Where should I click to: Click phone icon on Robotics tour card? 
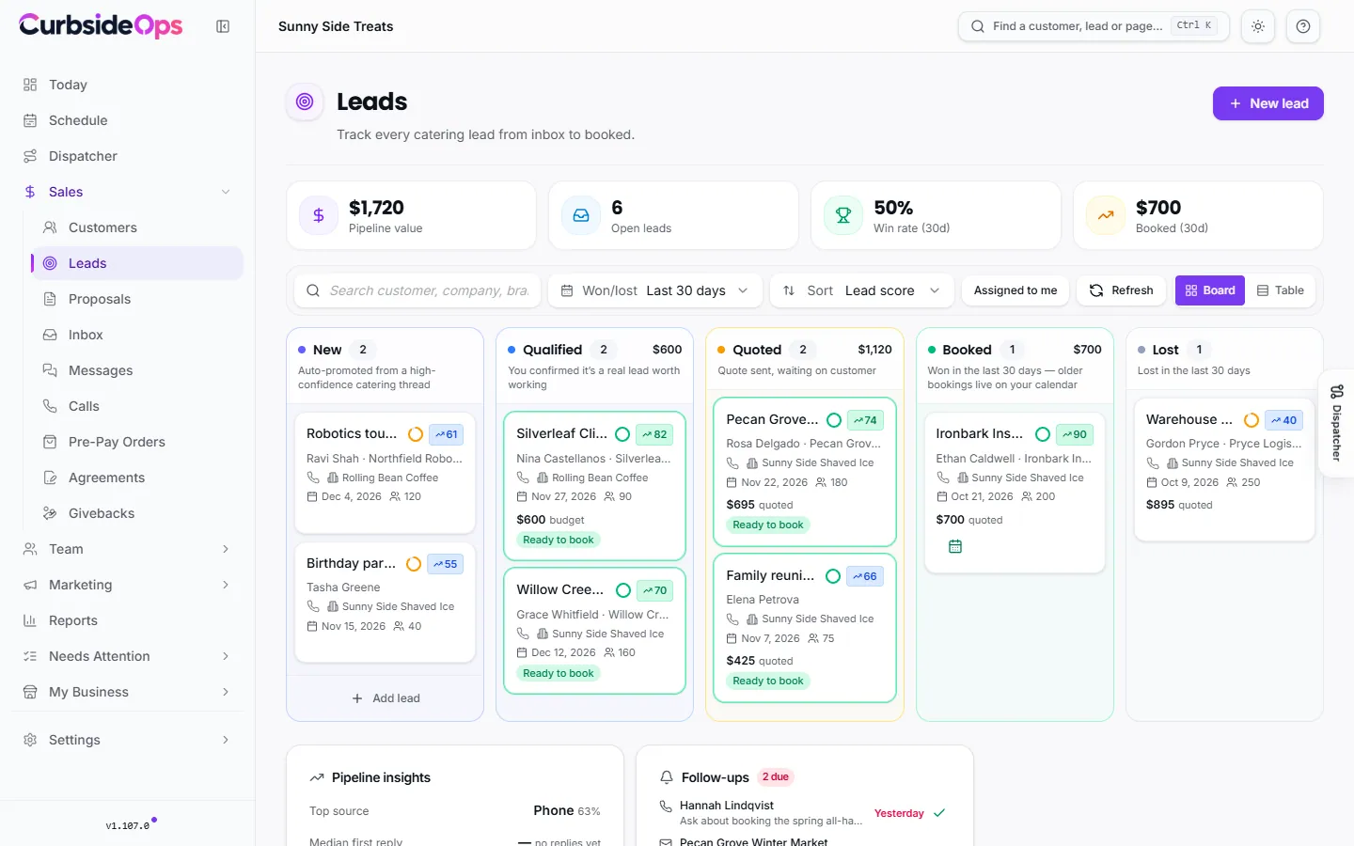(313, 478)
